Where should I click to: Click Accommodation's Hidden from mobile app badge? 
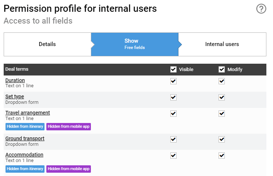click(68, 169)
